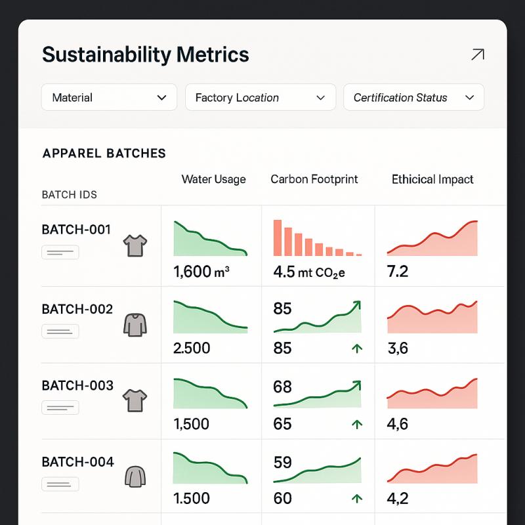Open the BATCH-001 row label
Viewport: 525px width, 525px height.
click(x=76, y=230)
